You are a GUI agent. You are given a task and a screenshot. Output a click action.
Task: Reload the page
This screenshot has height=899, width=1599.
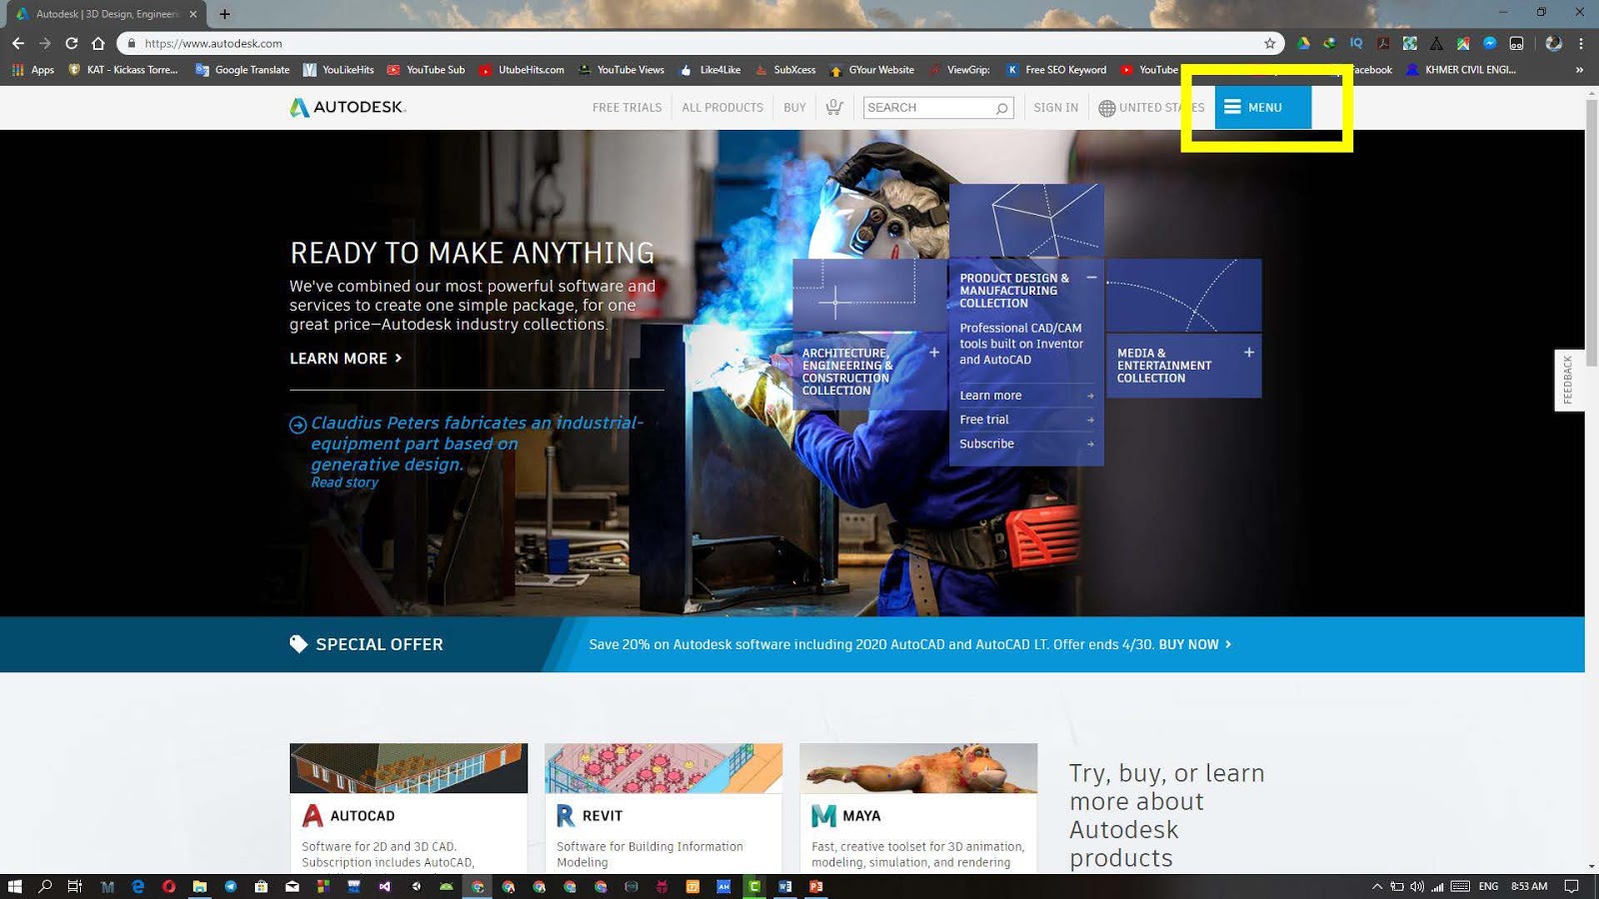[x=71, y=43]
